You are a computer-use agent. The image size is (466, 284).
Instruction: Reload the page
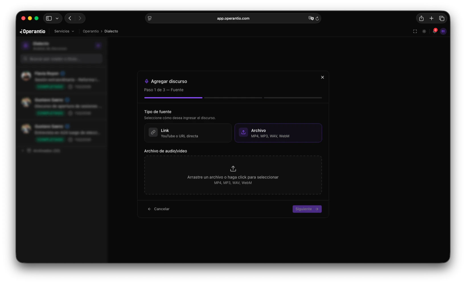click(317, 18)
